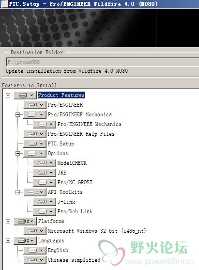The width and height of the screenshot is (199, 270).
Task: Select Microsoft Windows 32 bit (i486_nt) label
Action: pos(97,231)
